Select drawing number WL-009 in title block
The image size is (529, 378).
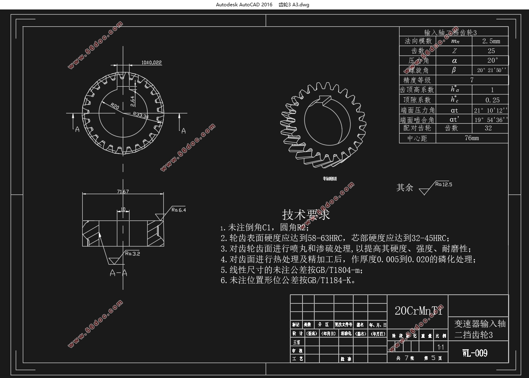(x=475, y=353)
